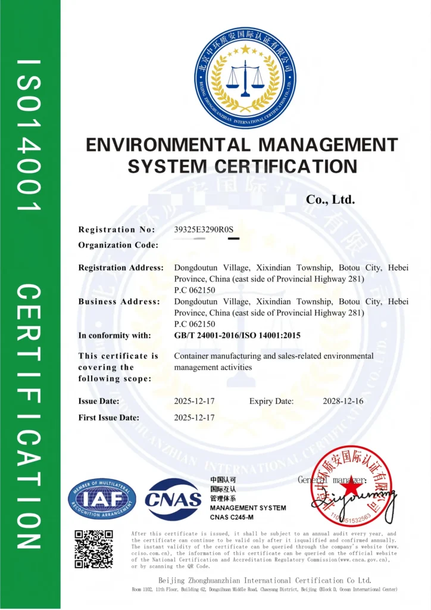Image resolution: width=431 pixels, height=610 pixels.
Task: Click the 'Registration No:' label
Action: [x=117, y=229]
